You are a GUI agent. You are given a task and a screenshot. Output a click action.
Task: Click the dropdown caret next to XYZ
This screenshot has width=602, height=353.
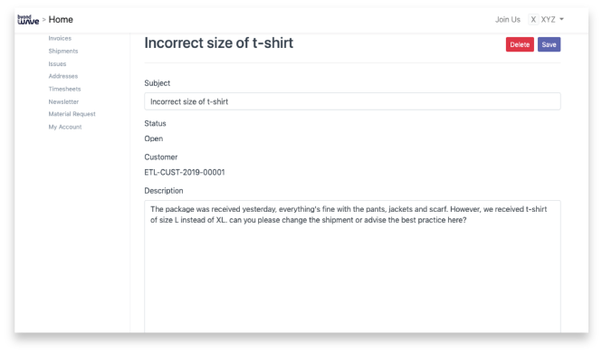tap(561, 19)
